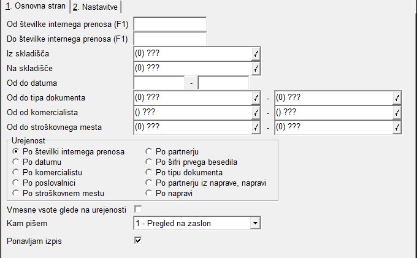Open lookup icon for Iz skladišča
Screen dimensions: 417x258
tap(256, 54)
